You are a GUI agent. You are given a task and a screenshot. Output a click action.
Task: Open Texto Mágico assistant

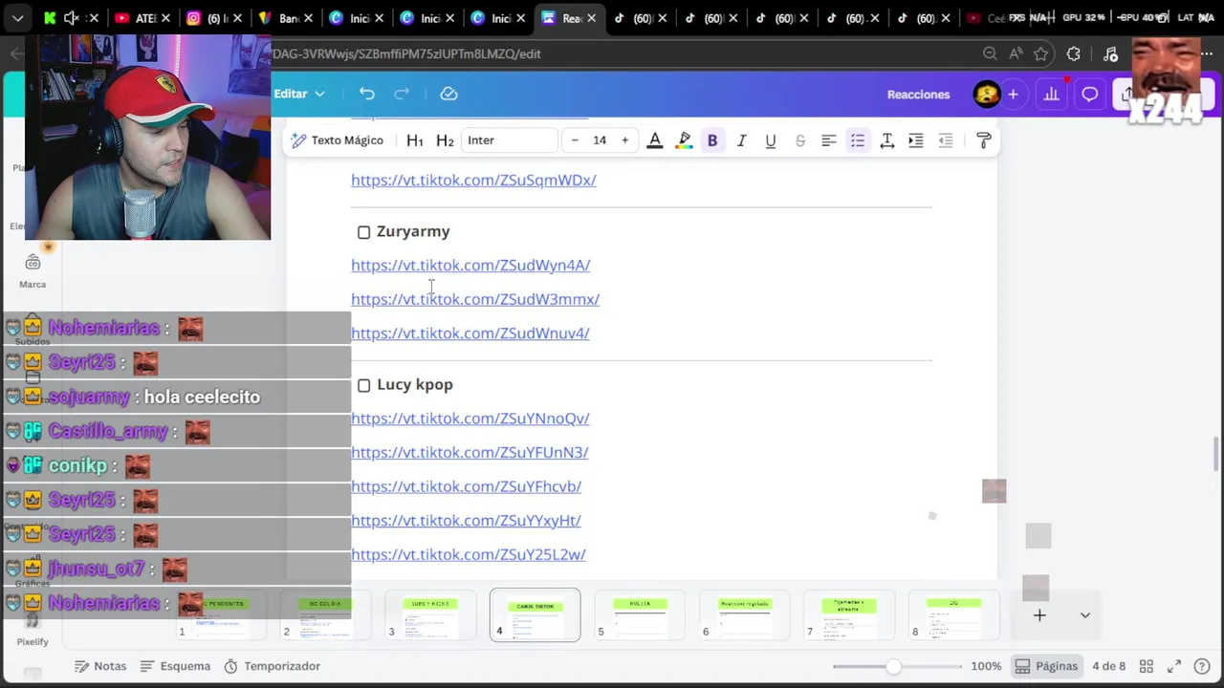[337, 140]
